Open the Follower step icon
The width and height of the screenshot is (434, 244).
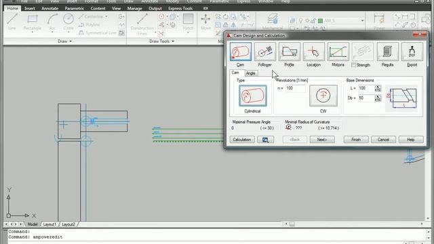265,52
